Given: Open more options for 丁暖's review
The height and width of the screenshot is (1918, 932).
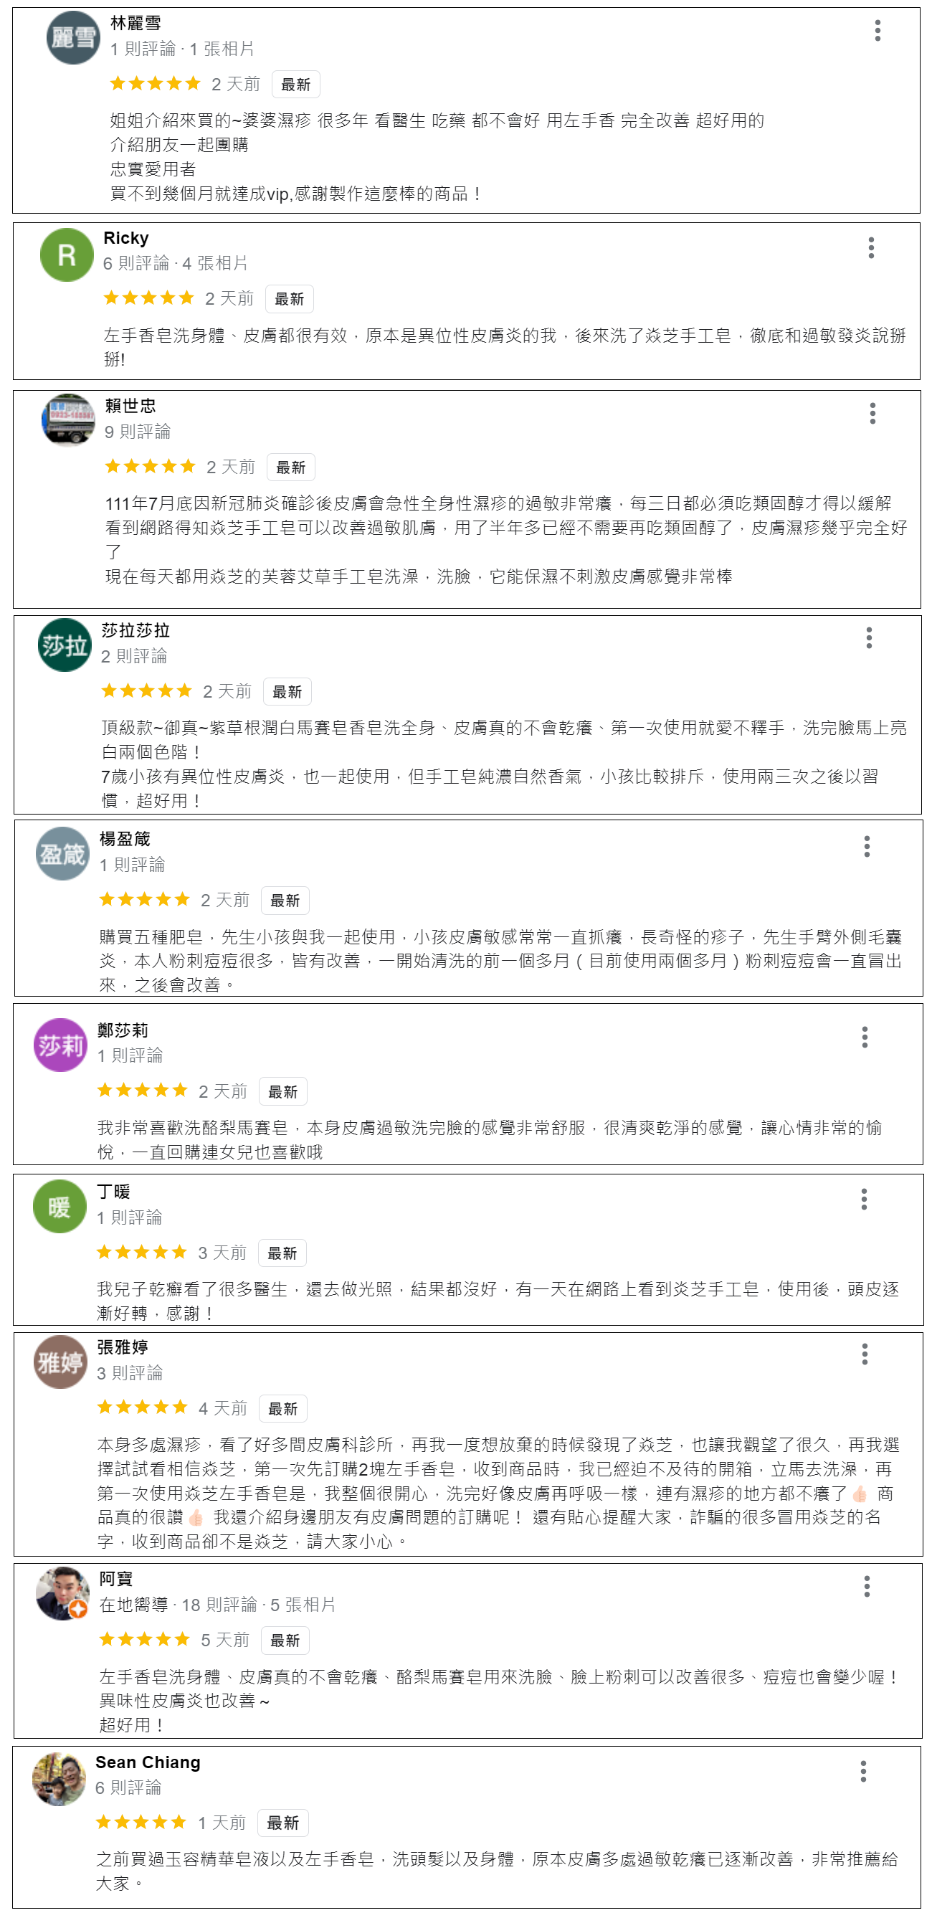Looking at the screenshot, I should [x=863, y=1199].
